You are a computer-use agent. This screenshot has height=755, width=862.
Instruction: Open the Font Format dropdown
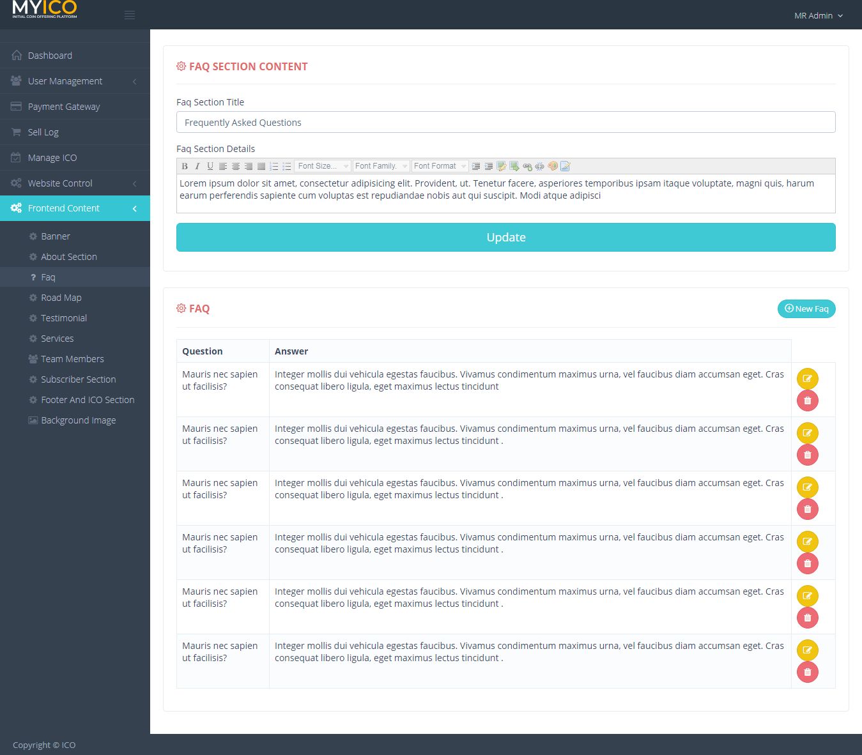440,166
